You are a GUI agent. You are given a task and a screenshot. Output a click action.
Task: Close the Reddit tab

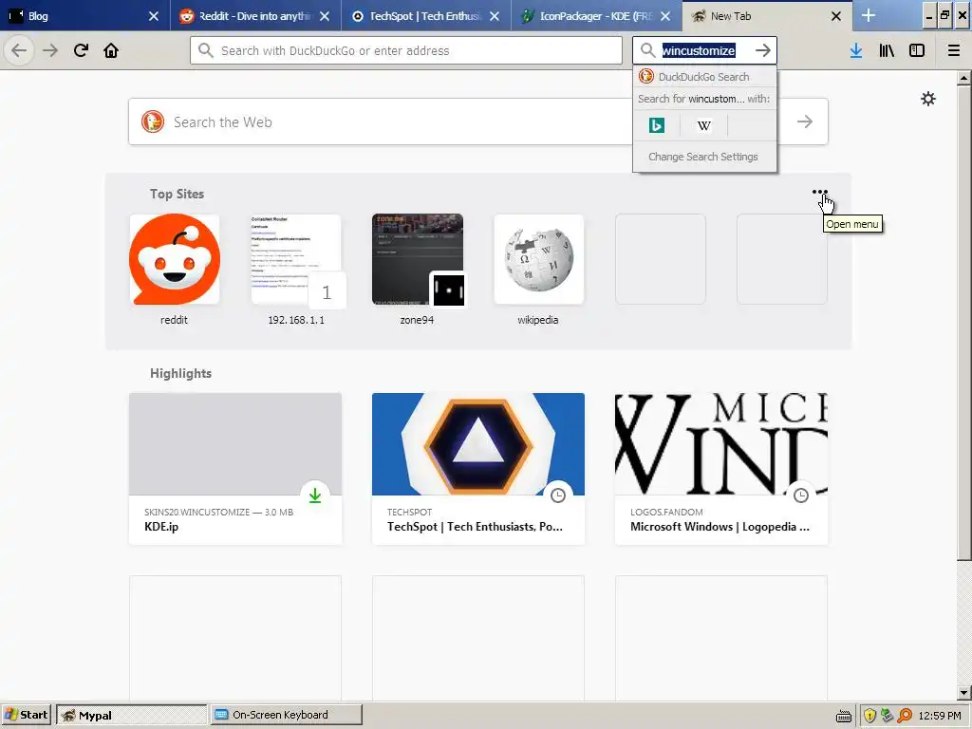point(325,16)
